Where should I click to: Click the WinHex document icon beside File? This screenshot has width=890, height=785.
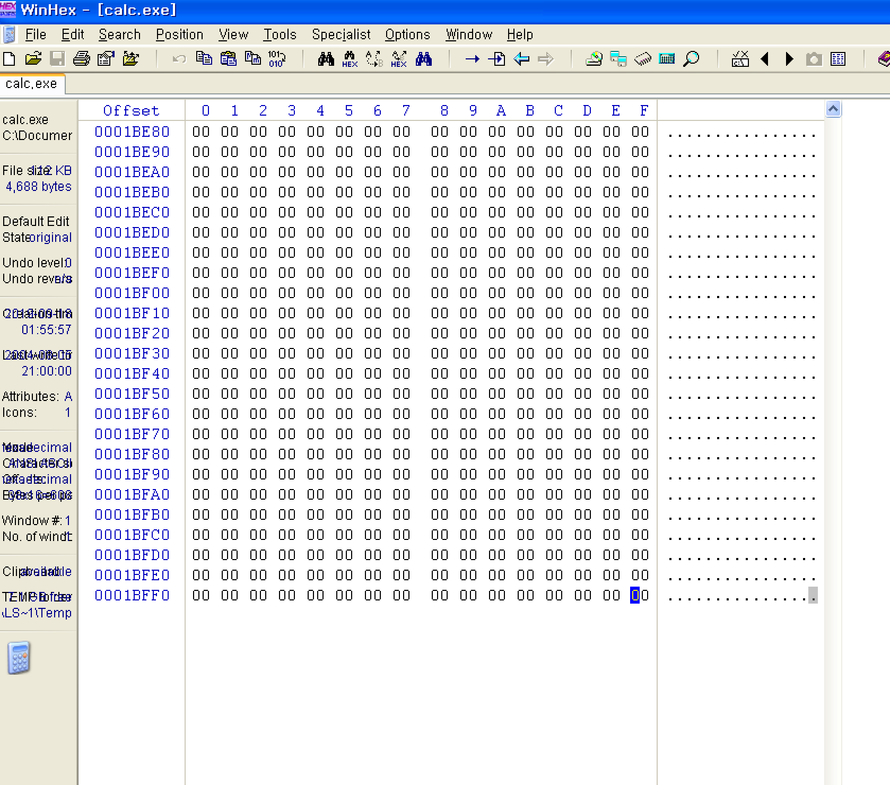[9, 35]
